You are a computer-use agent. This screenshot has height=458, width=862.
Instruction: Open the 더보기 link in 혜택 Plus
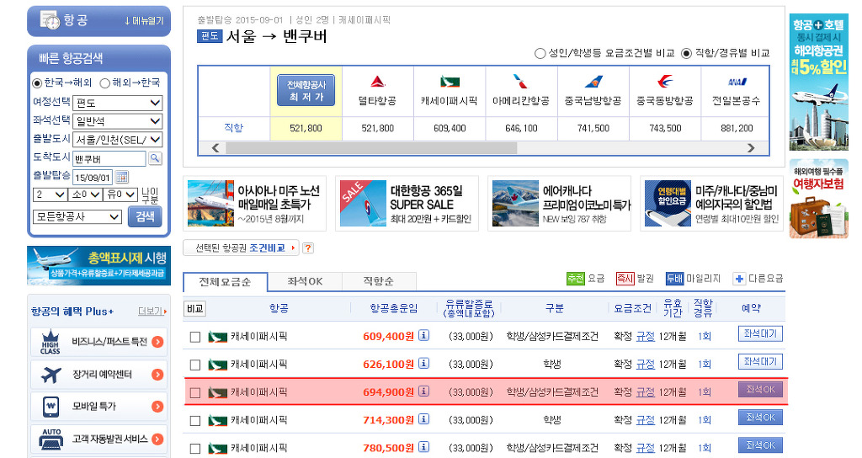pyautogui.click(x=152, y=312)
